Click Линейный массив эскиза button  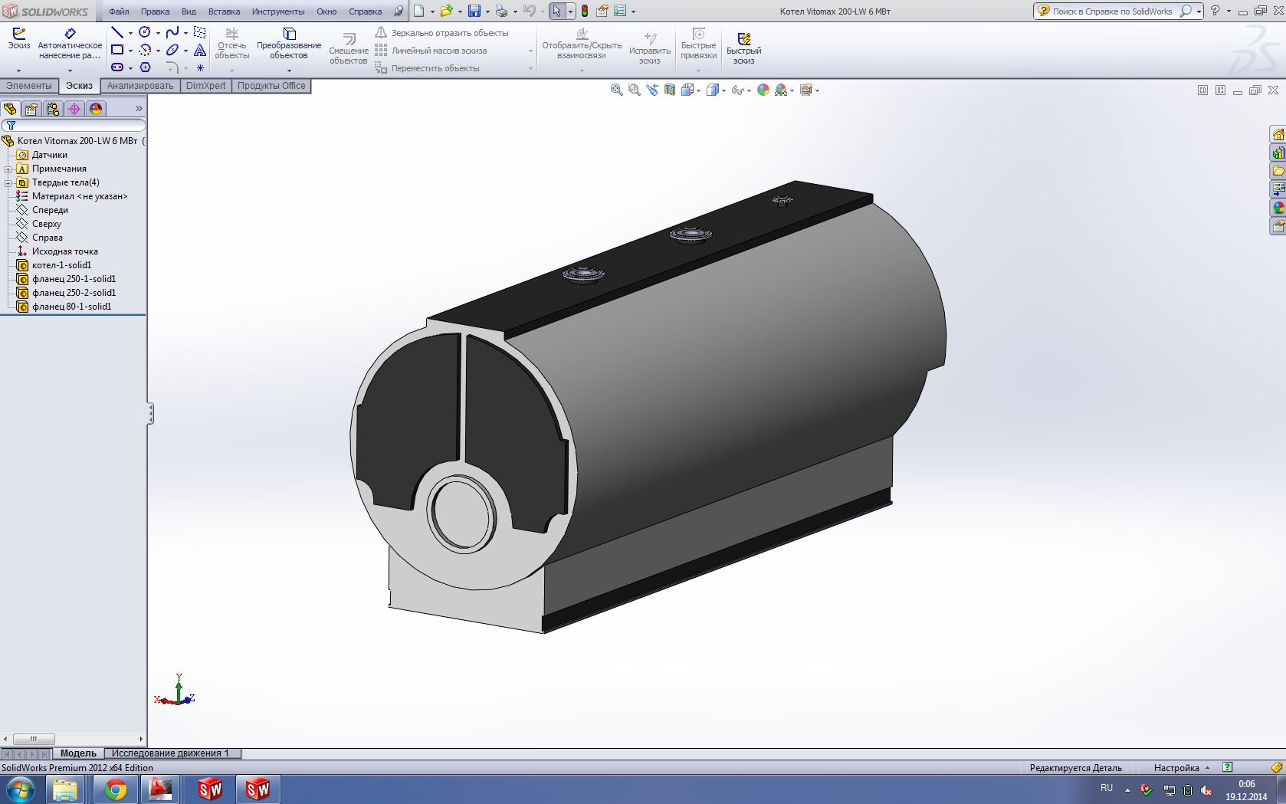[431, 51]
